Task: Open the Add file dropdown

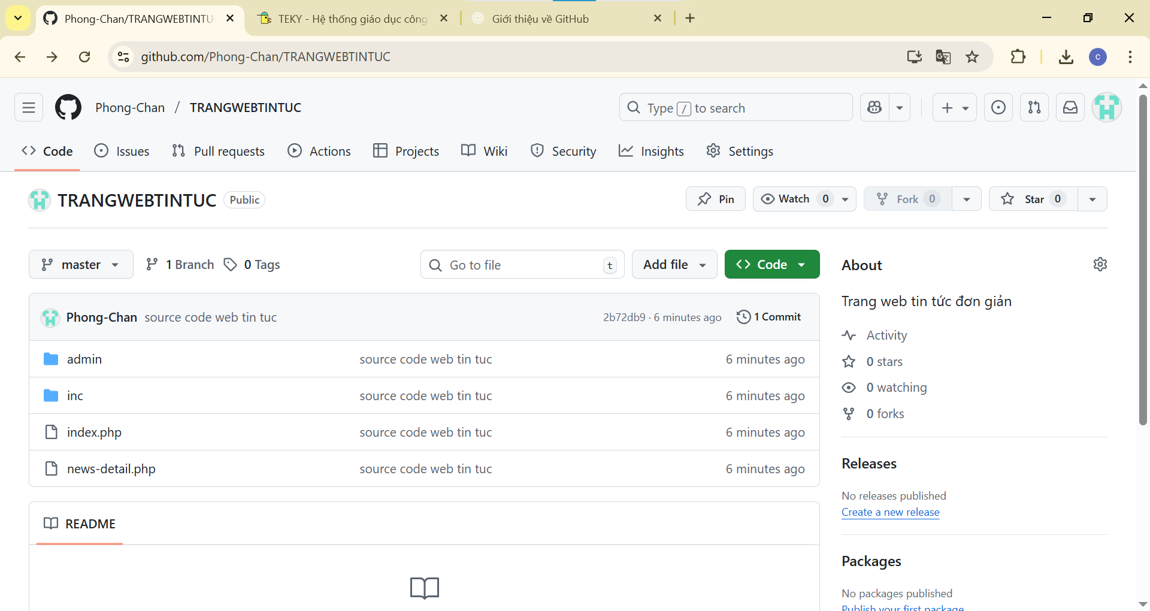Action: pyautogui.click(x=674, y=264)
